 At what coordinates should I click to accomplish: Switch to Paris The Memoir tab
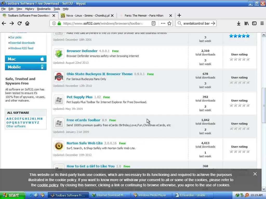145,16
